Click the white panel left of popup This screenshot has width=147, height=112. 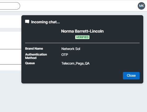[x=11, y=21]
